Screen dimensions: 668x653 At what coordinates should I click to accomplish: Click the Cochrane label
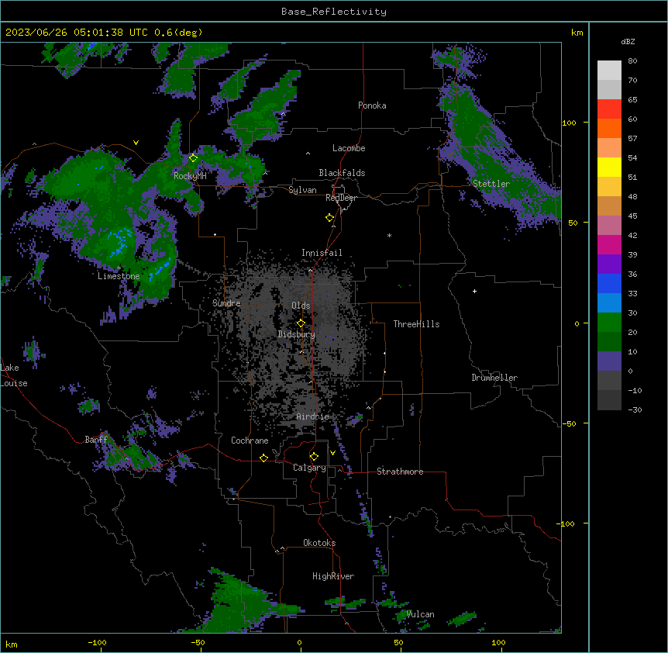pos(250,441)
